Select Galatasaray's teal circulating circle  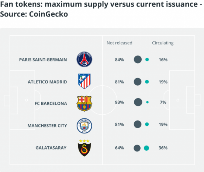pyautogui.click(x=146, y=148)
